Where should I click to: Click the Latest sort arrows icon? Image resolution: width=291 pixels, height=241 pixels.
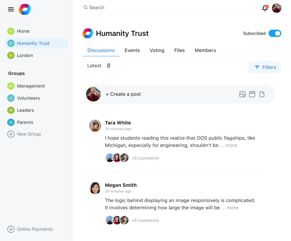(x=109, y=66)
